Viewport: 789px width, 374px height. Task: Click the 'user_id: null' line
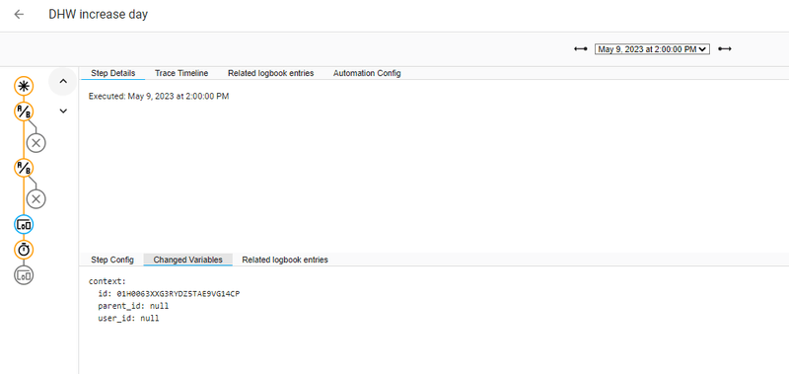pos(128,318)
